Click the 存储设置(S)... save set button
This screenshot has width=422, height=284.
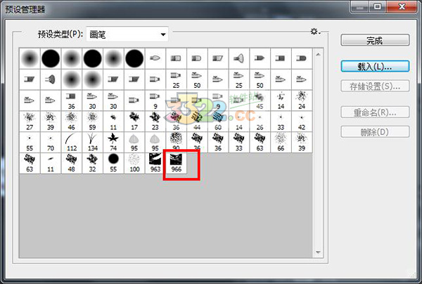click(x=375, y=86)
